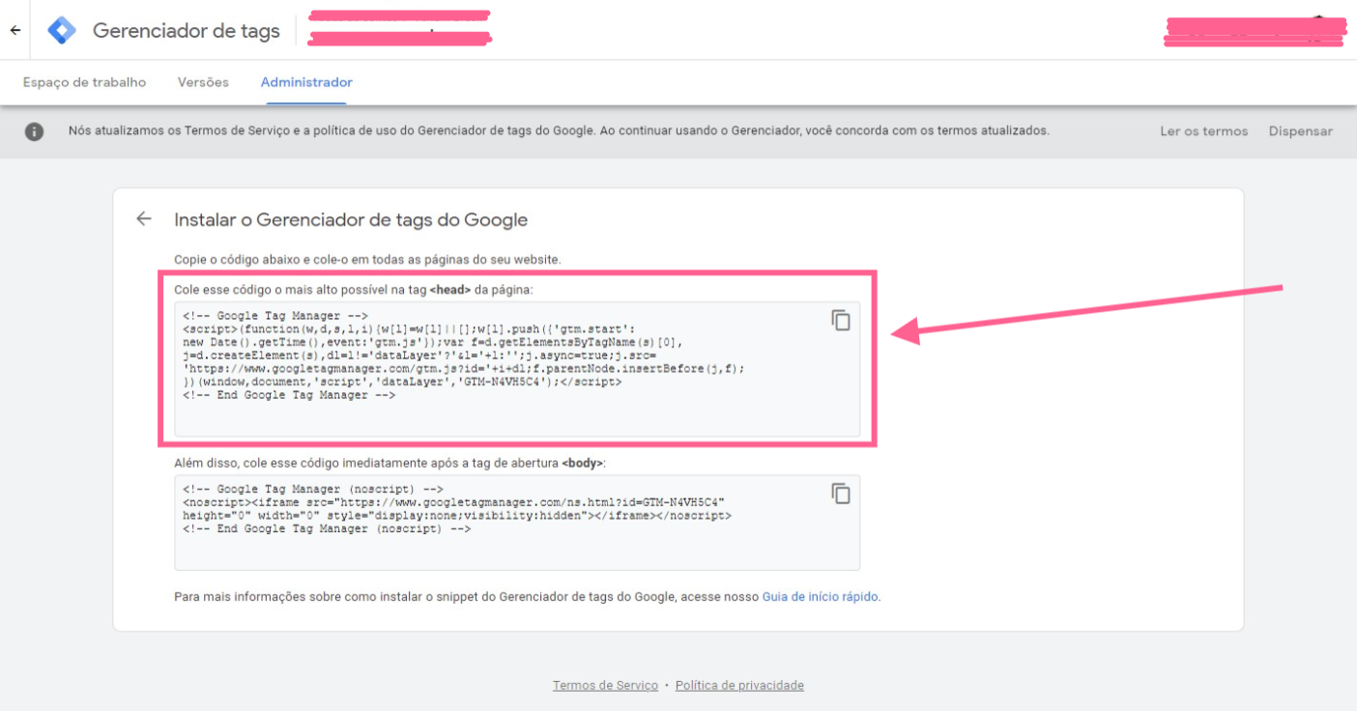Image resolution: width=1357 pixels, height=711 pixels.
Task: Open Política de privacidade footer link
Action: click(739, 685)
